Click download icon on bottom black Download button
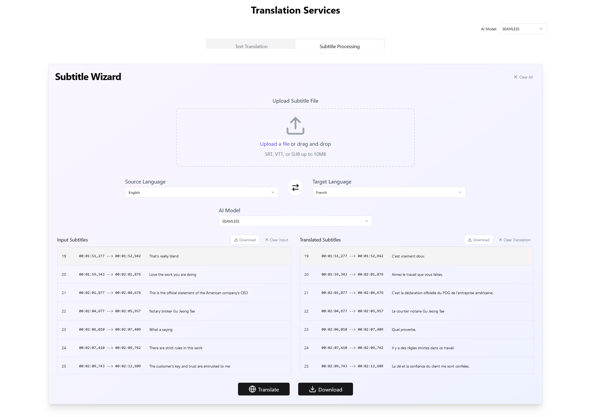This screenshot has width=591, height=417. point(312,389)
